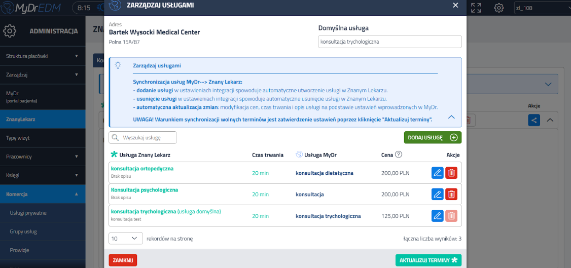Click the Znany Lekarz column star icon

[114, 155]
